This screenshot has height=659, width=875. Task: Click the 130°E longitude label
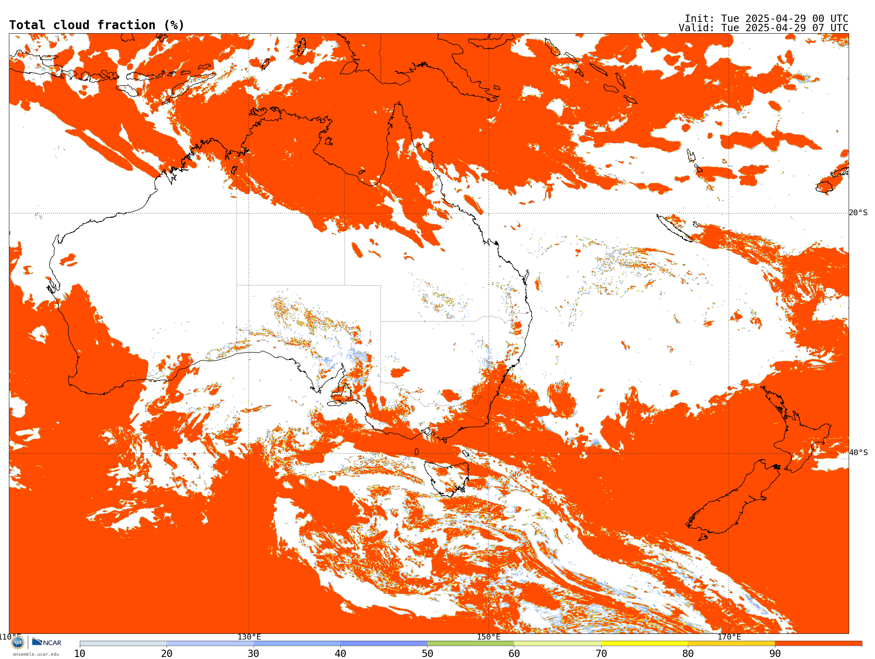[x=249, y=637]
